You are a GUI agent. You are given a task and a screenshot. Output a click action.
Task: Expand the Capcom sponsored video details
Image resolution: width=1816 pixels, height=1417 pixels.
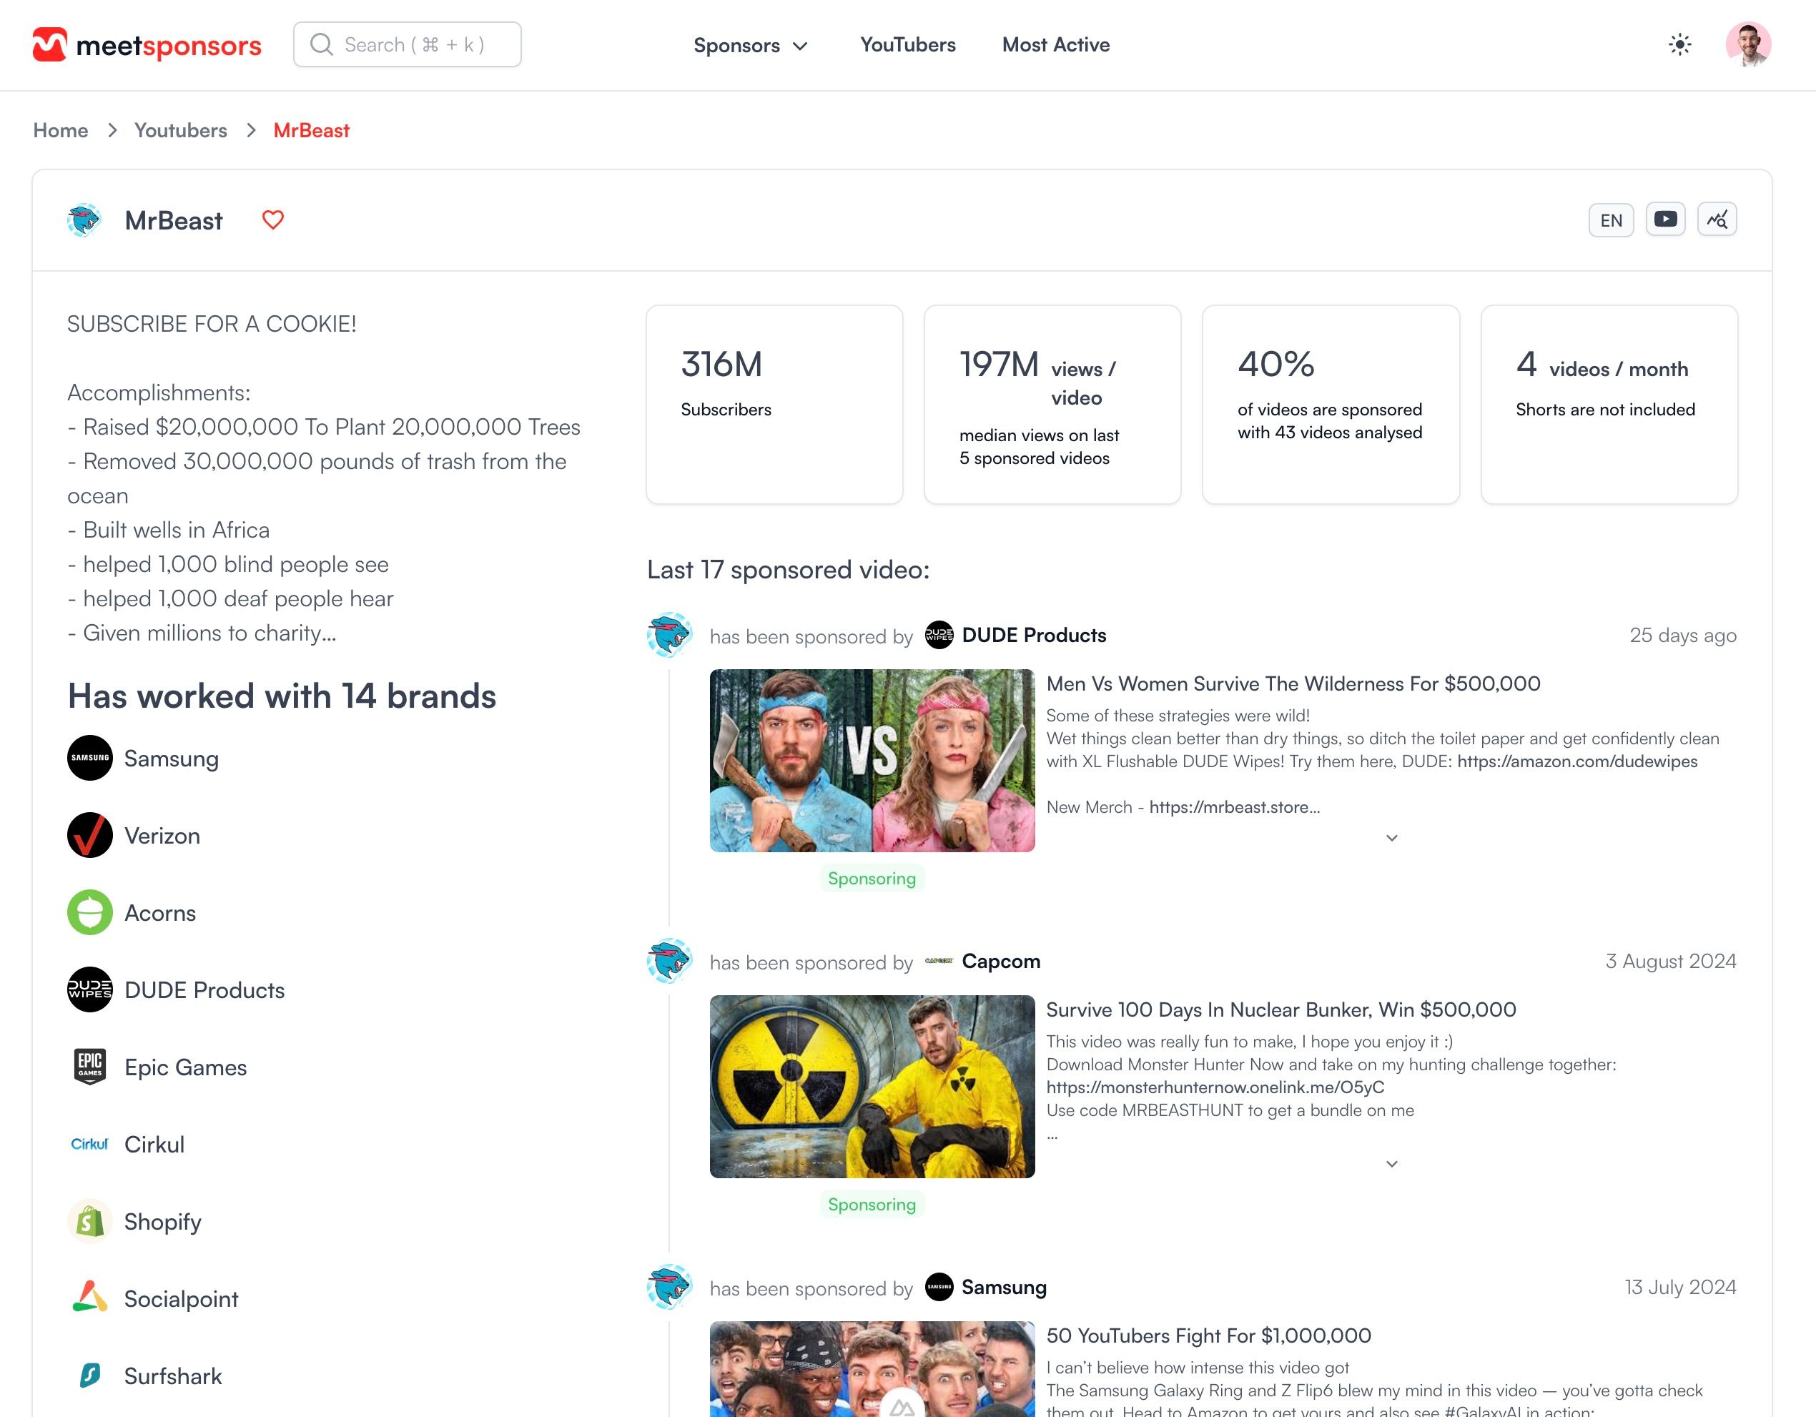[1391, 1163]
